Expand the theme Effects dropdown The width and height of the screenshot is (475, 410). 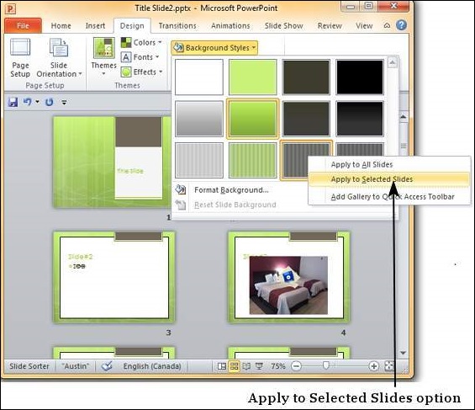pos(141,72)
